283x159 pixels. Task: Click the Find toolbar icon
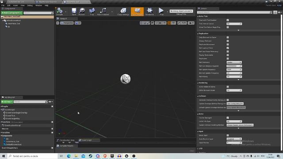coord(92,11)
